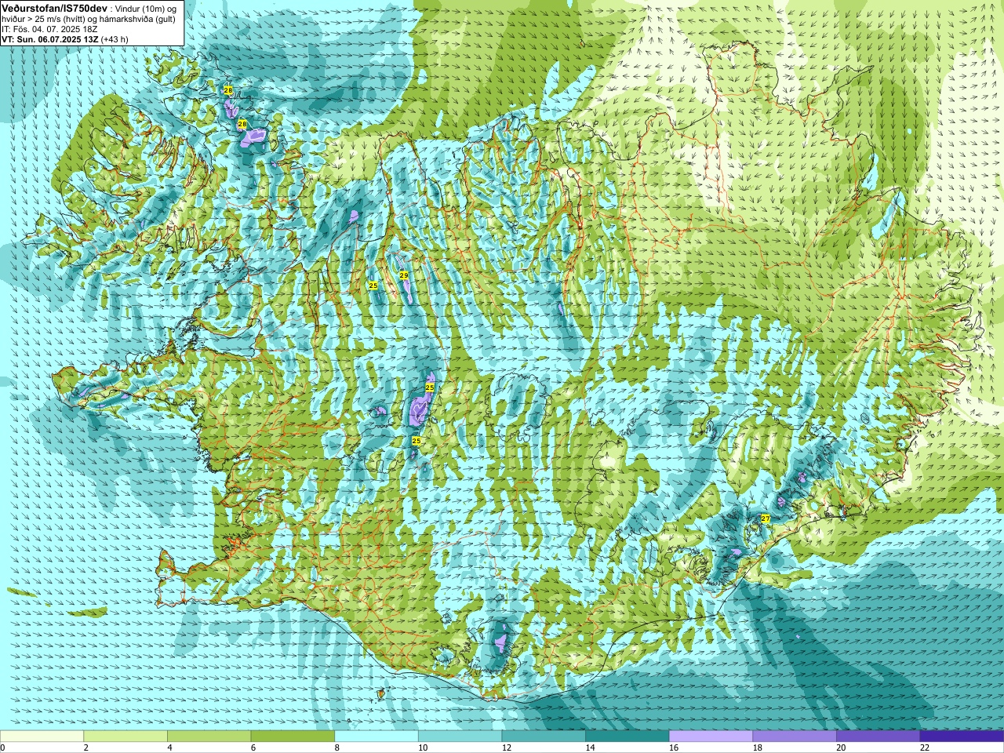
Task: Click the '16' scale label
Action: 674,748
